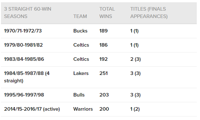The height and width of the screenshot is (120, 200).
Task: Select the Lakers team cell
Action: click(81, 73)
